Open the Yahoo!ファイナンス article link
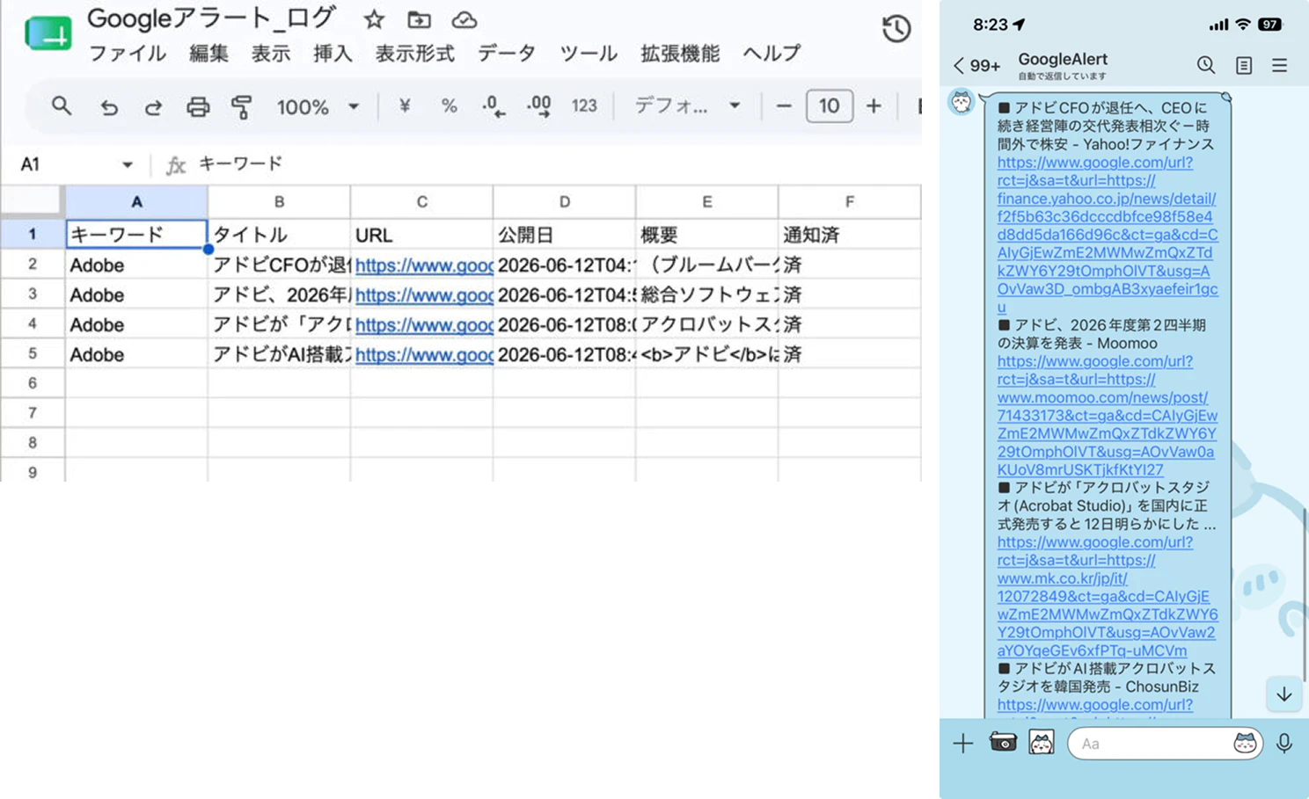Viewport: 1309px width, 799px height. 1108,235
